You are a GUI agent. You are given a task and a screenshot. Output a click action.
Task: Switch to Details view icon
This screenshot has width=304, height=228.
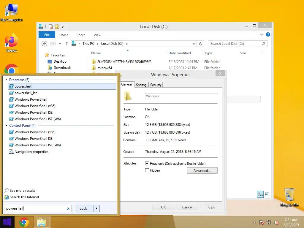tap(260, 194)
